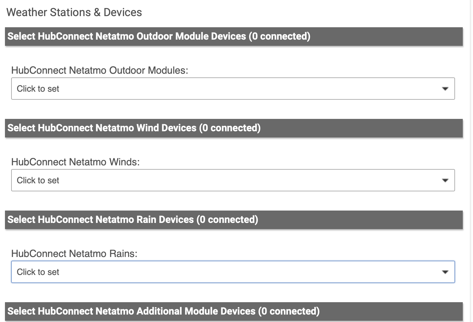Focus the empty middle of Outdoor Modules box

click(233, 89)
